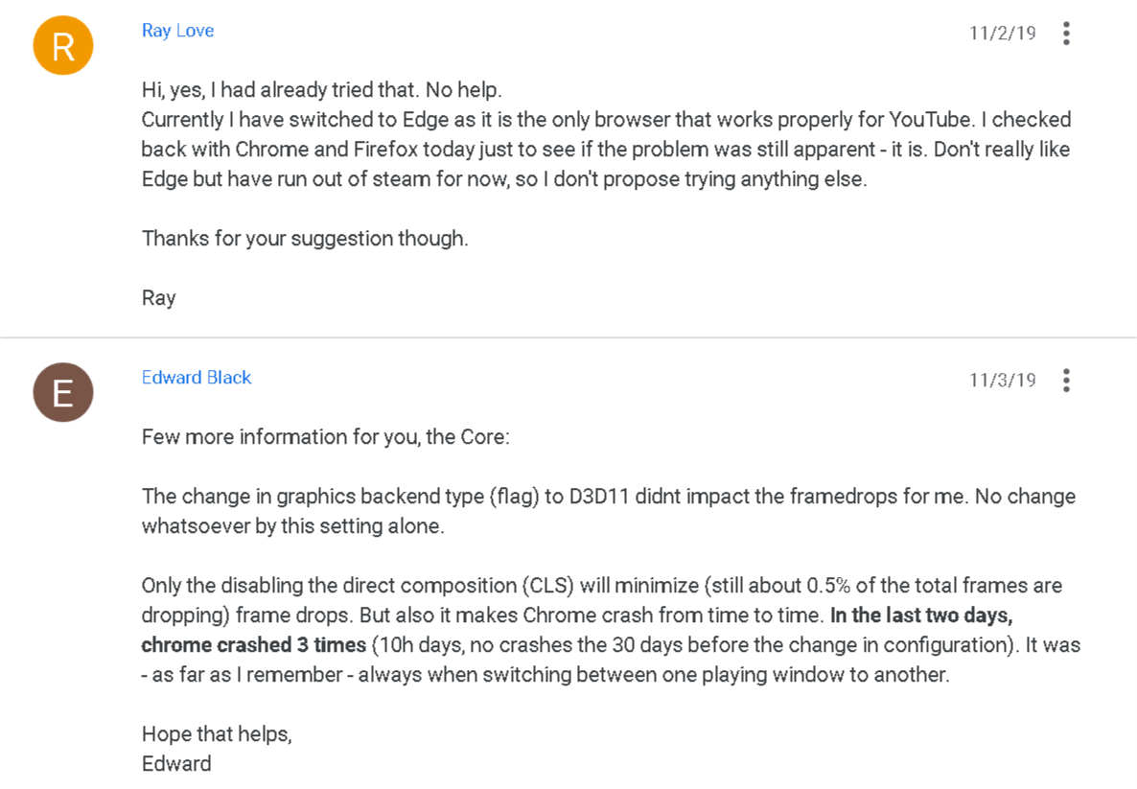Open Edward Black's profile name link

tap(197, 378)
